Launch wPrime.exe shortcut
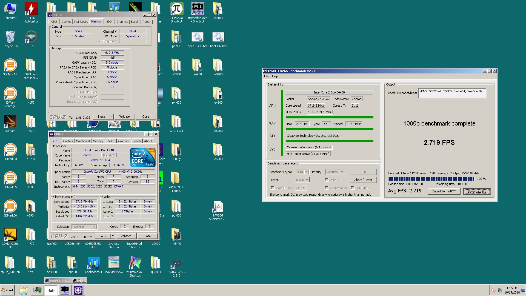The height and width of the screenshot is (296, 526). [135, 266]
